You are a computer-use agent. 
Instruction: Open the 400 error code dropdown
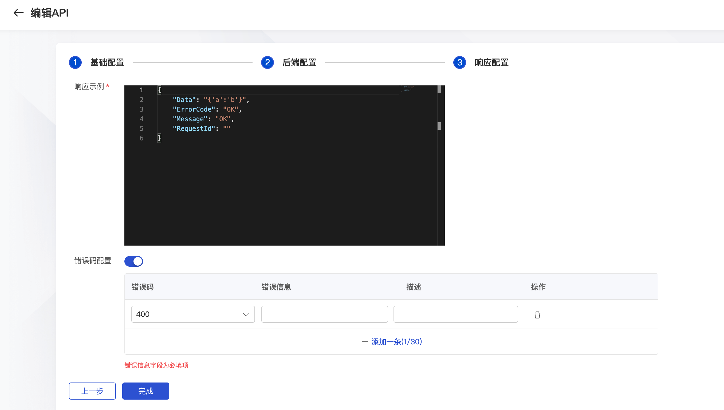pyautogui.click(x=193, y=314)
